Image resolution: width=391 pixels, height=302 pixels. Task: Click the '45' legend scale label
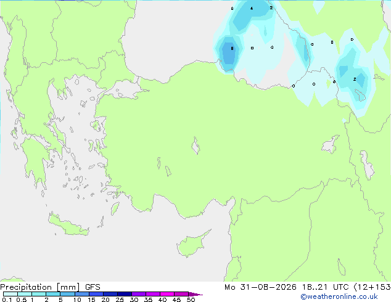176,300
